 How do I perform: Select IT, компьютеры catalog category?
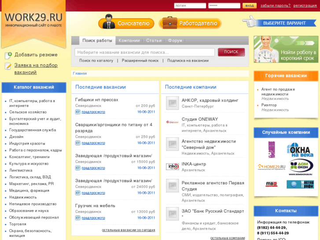32,103
